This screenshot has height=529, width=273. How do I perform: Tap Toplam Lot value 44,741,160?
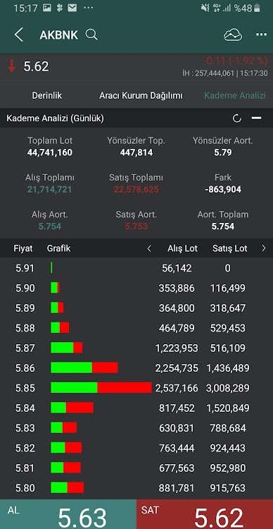pyautogui.click(x=50, y=152)
